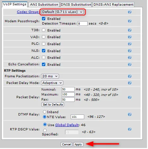
Task: Show help for NLS setting
Action: pyautogui.click(x=129, y=51)
